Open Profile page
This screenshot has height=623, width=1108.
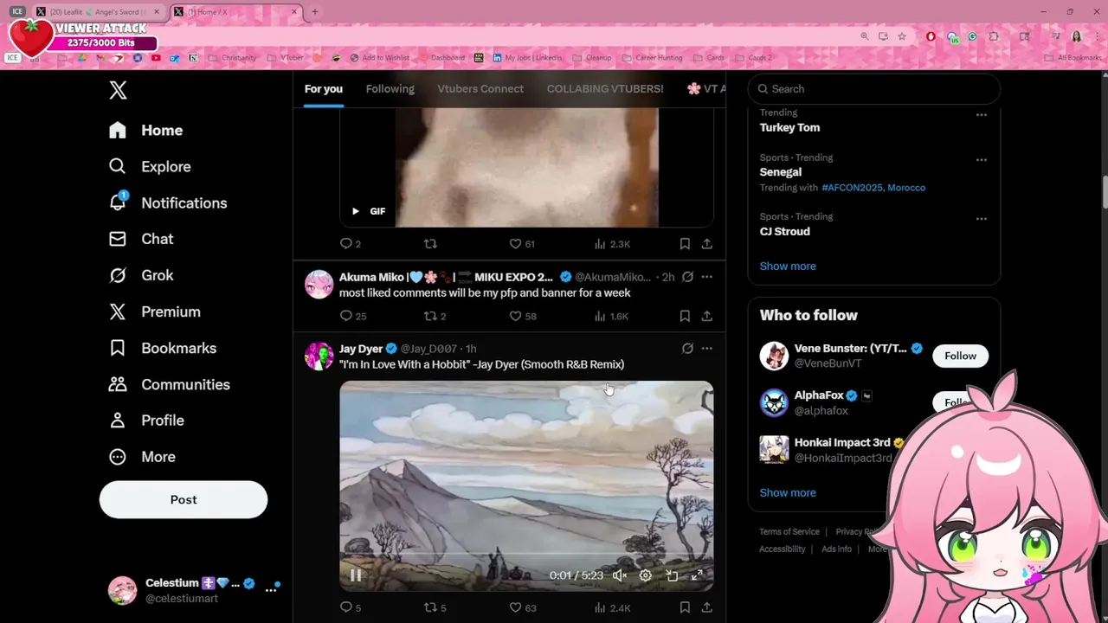point(145,421)
